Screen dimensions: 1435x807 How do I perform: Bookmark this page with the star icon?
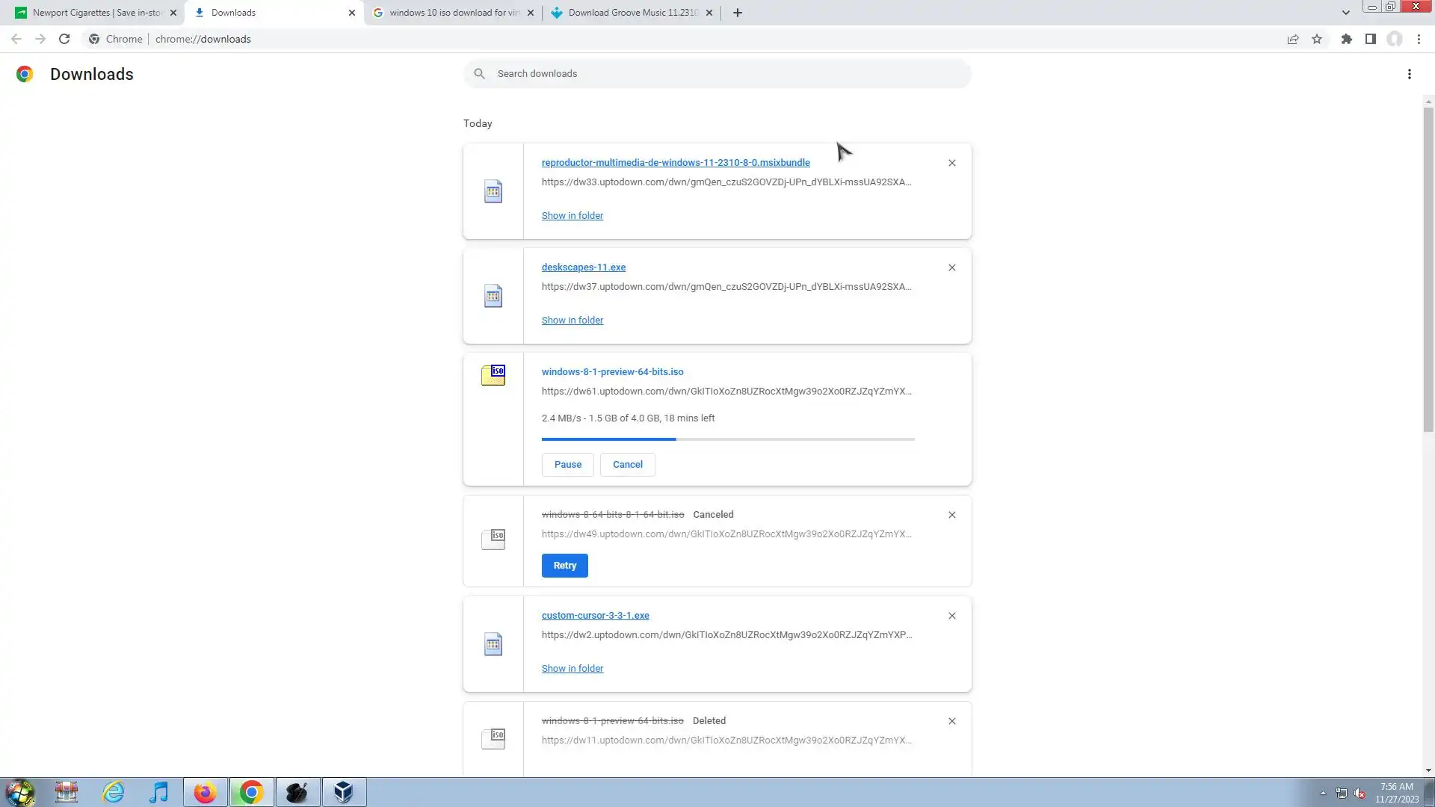(1317, 40)
